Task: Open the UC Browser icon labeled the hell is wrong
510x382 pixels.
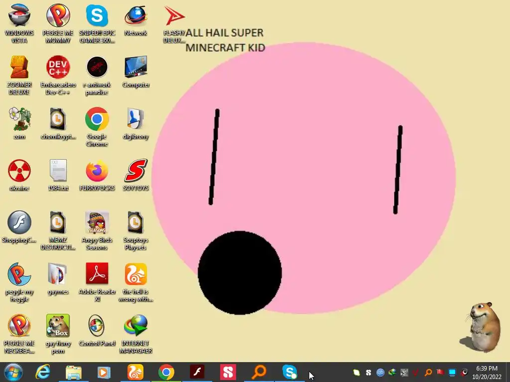Action: pyautogui.click(x=135, y=282)
